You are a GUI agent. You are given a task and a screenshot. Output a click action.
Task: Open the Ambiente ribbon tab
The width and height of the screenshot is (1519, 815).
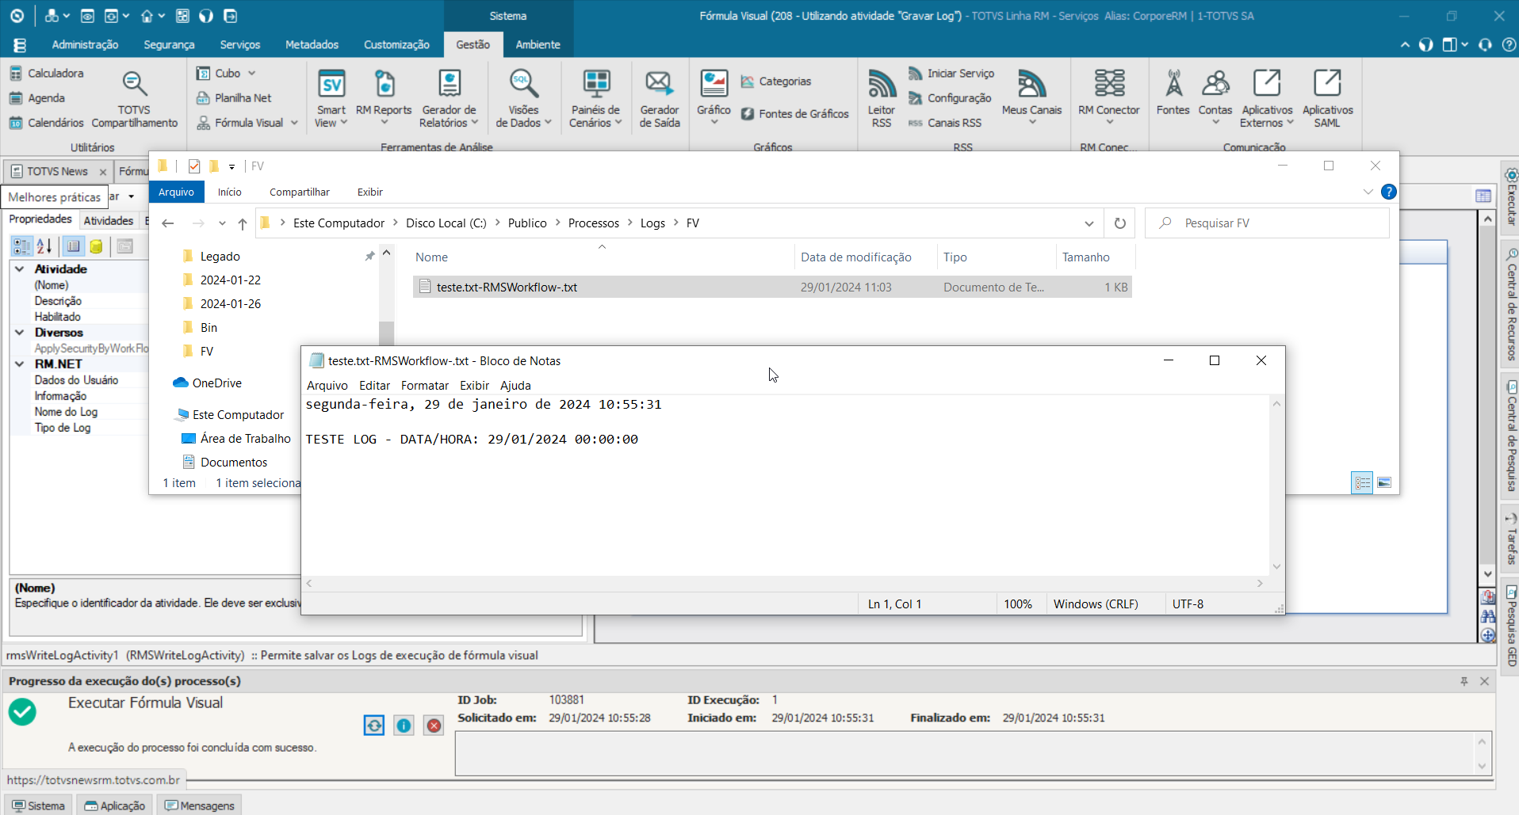click(538, 44)
